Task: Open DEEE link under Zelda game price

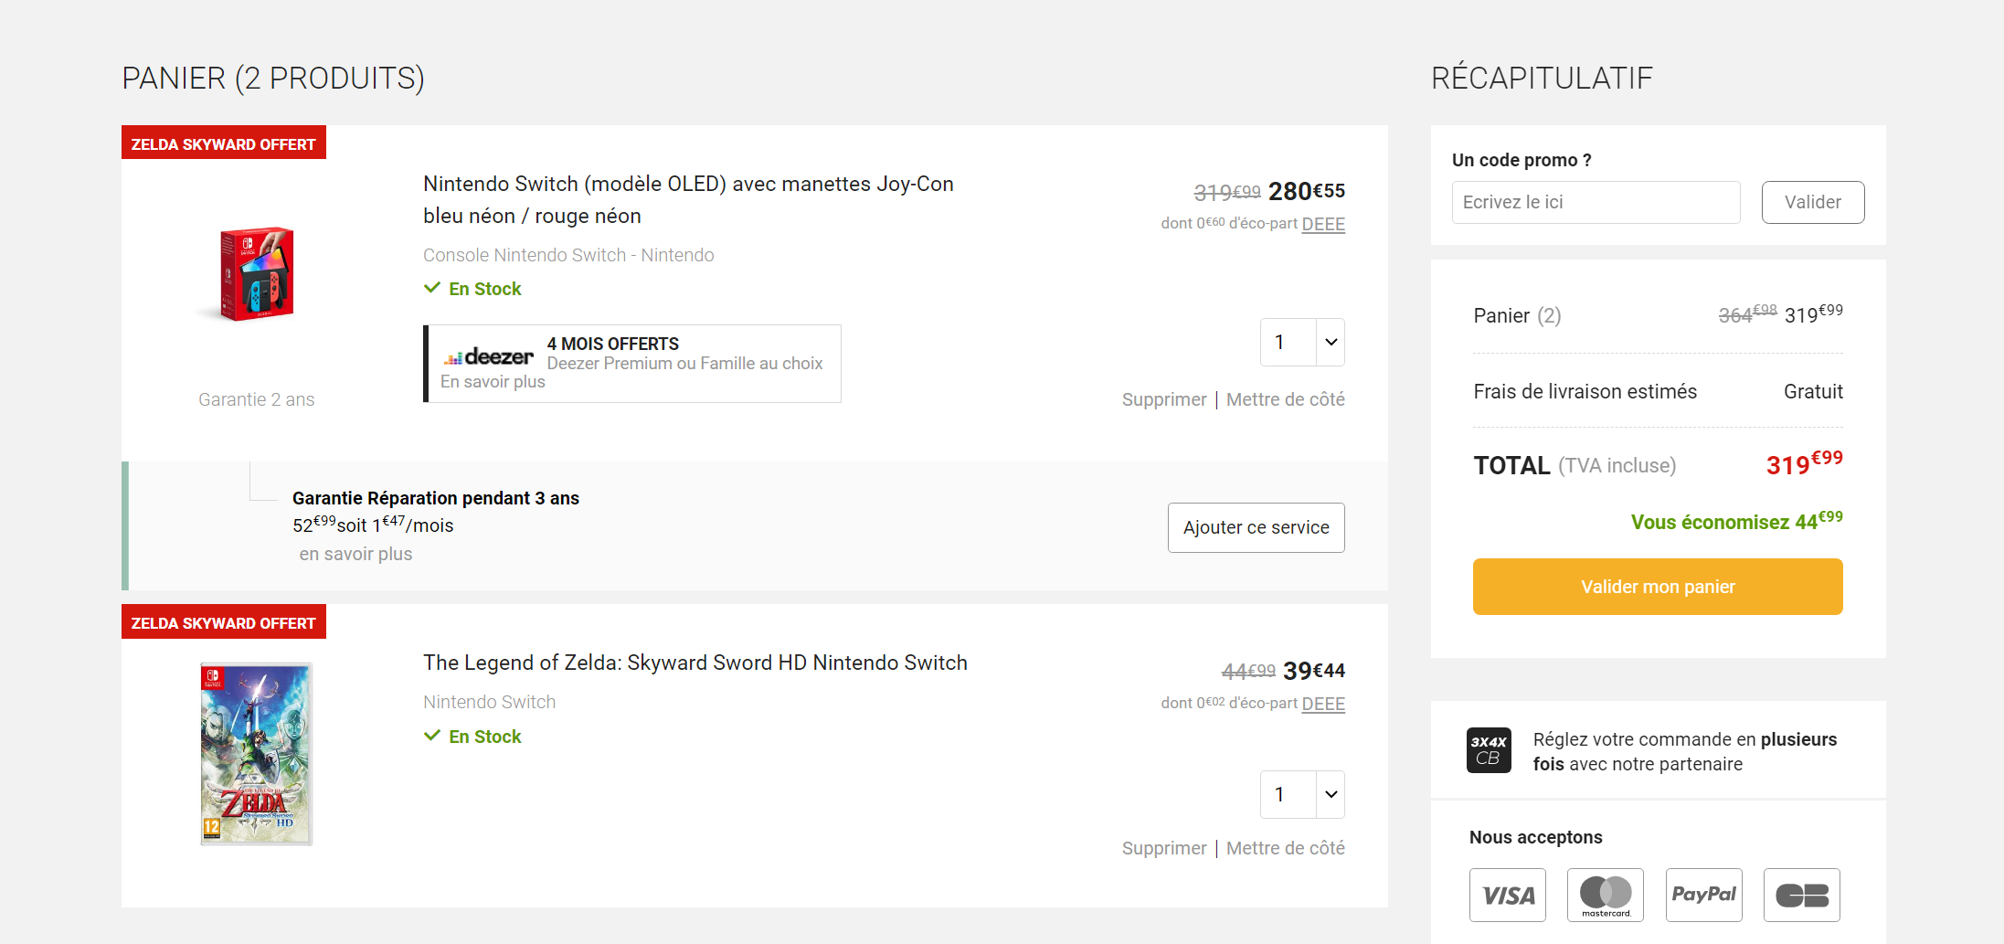Action: pyautogui.click(x=1323, y=704)
